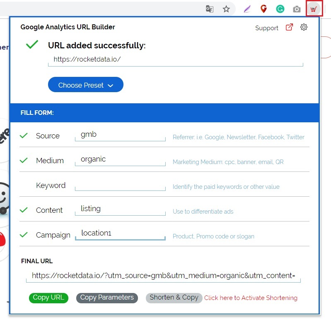Open the camera screenshot extension icon
This screenshot has width=331, height=319.
[297, 9]
